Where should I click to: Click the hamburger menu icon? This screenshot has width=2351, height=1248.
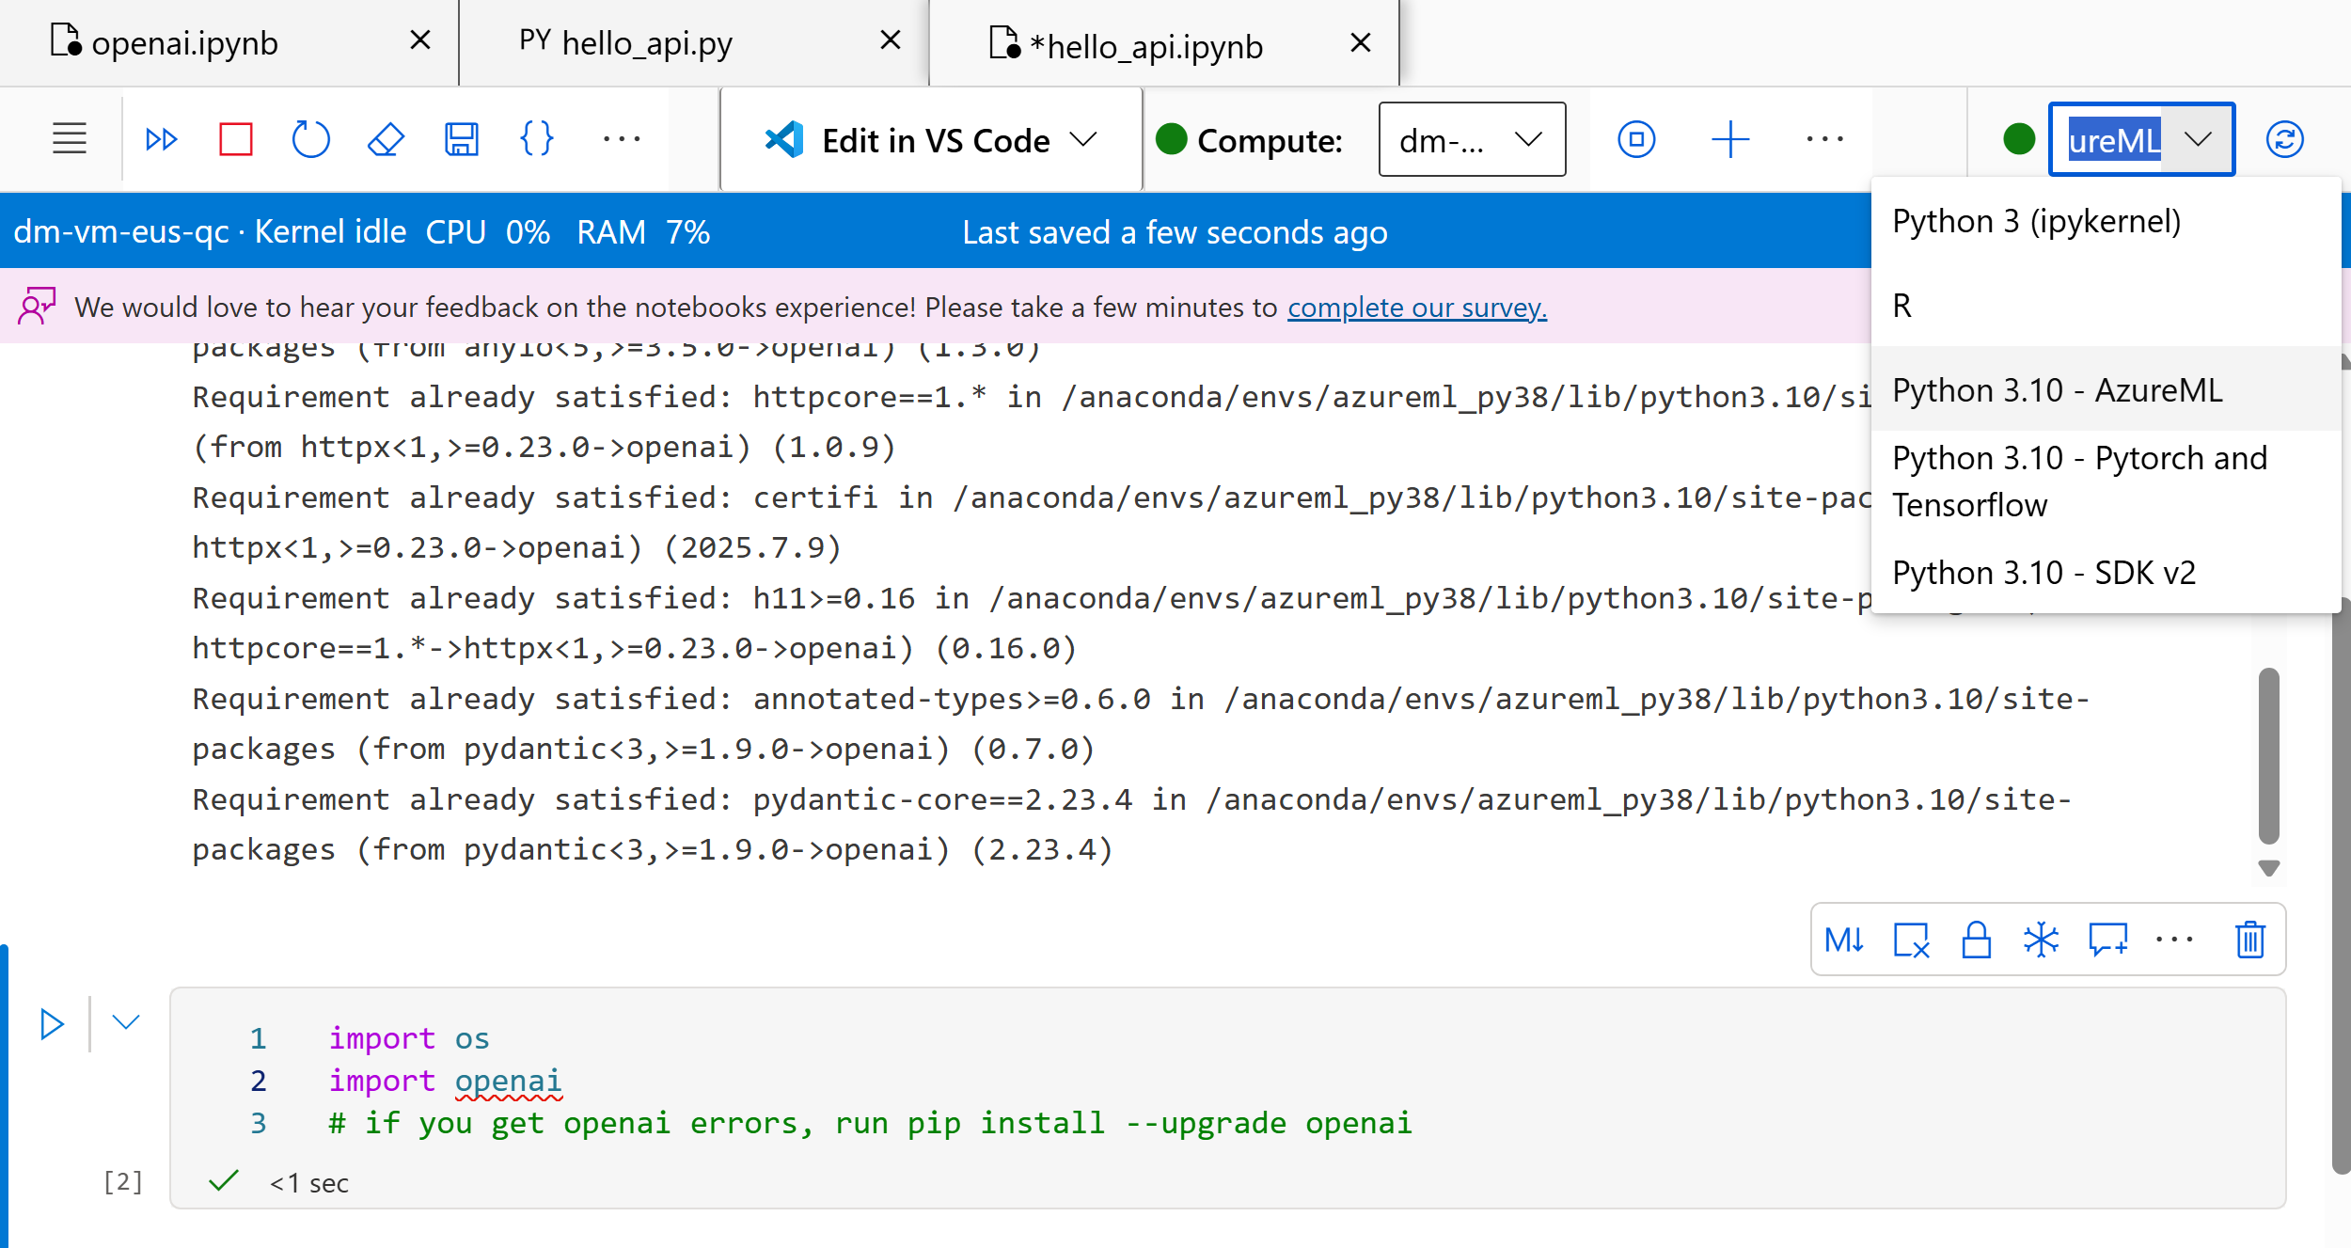coord(69,139)
